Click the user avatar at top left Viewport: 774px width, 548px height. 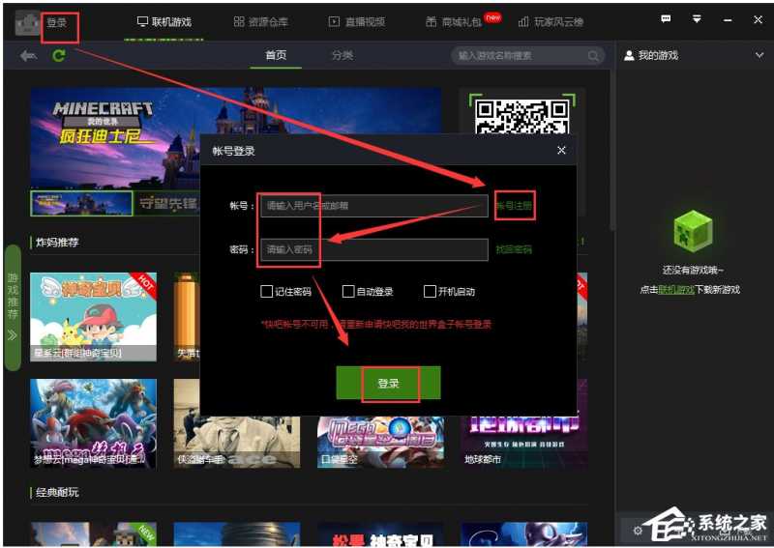coord(27,22)
